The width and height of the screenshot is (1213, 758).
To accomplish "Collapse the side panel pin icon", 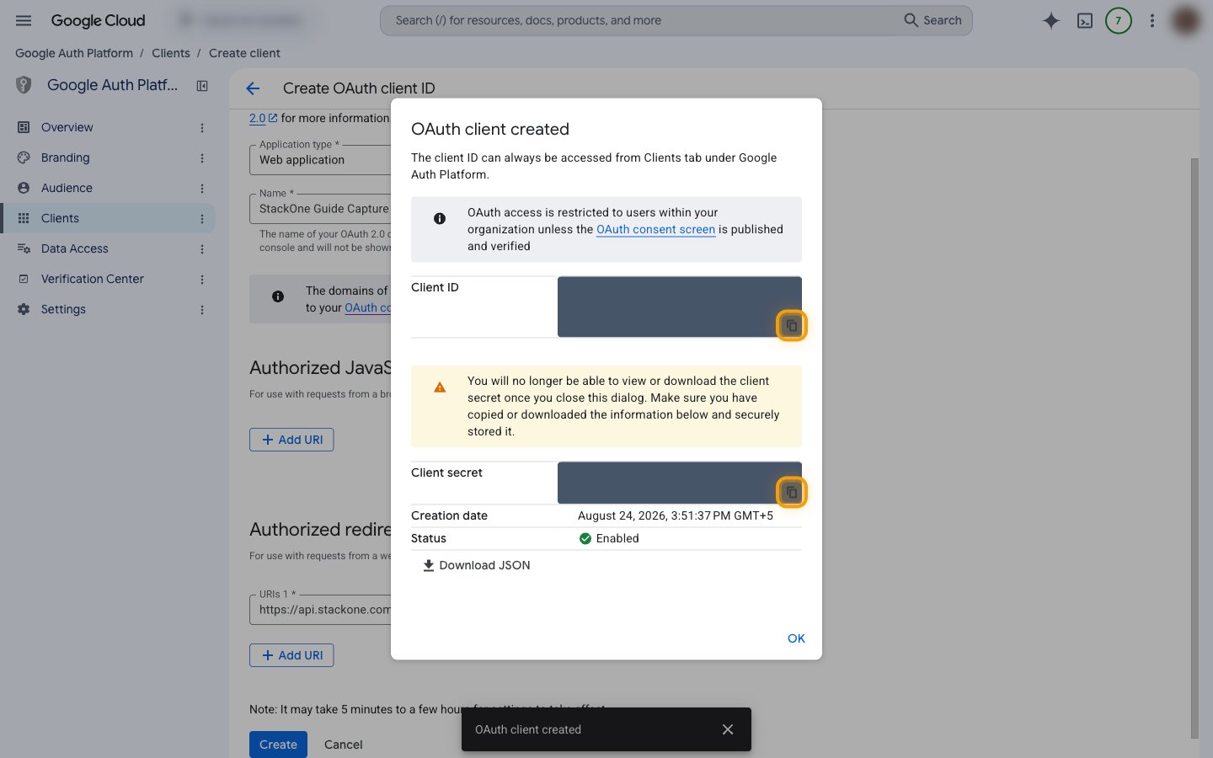I will click(202, 86).
